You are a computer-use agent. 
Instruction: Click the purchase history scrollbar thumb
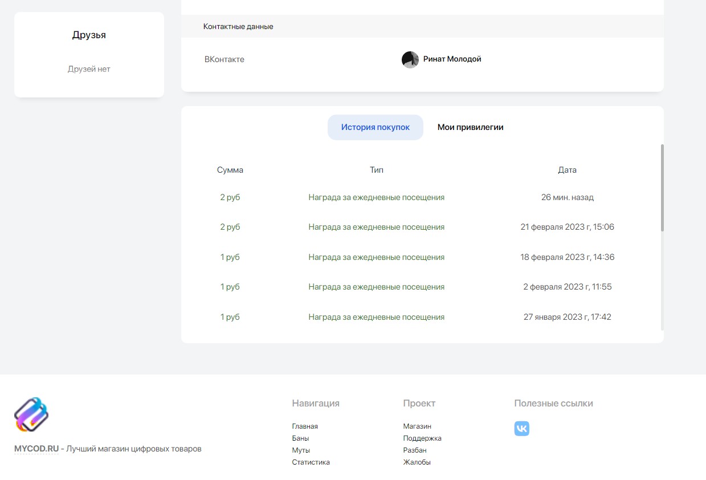[x=662, y=188]
